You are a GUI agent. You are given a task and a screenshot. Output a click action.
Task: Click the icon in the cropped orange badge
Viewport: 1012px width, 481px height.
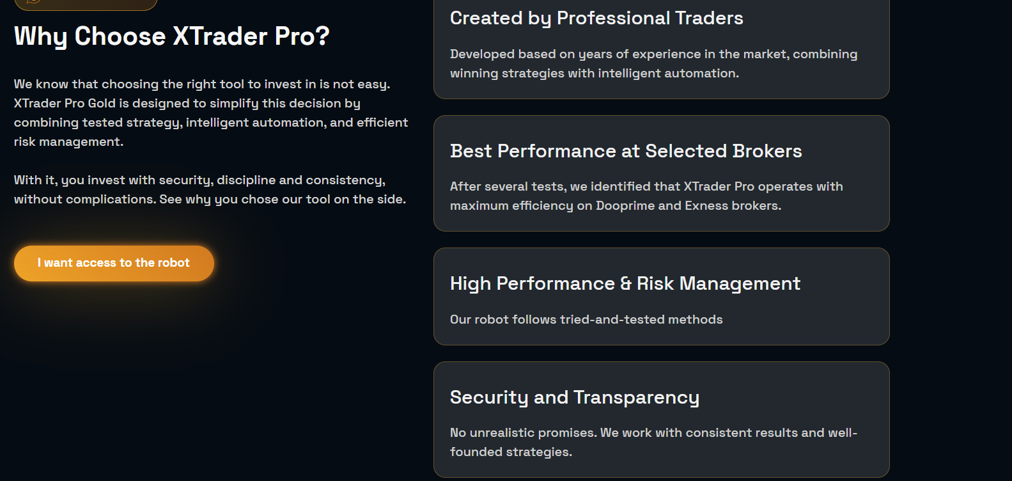[x=33, y=1]
